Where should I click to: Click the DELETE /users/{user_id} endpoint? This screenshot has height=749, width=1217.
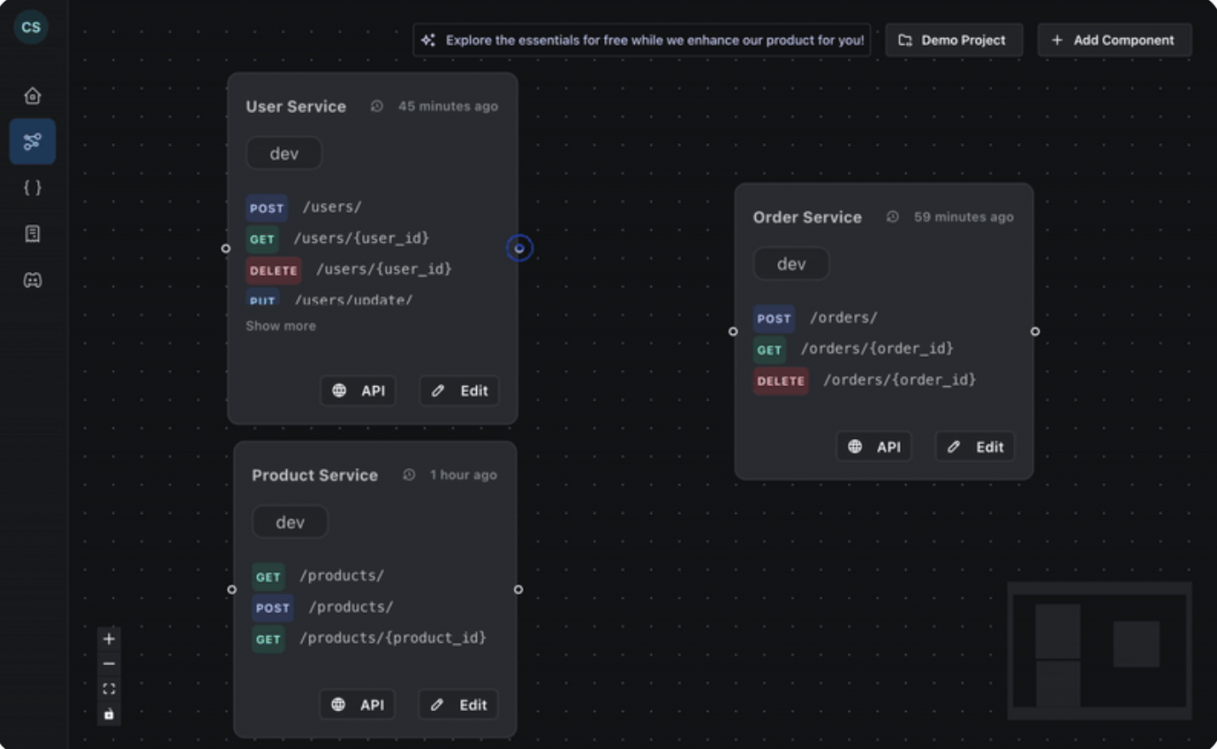(349, 269)
